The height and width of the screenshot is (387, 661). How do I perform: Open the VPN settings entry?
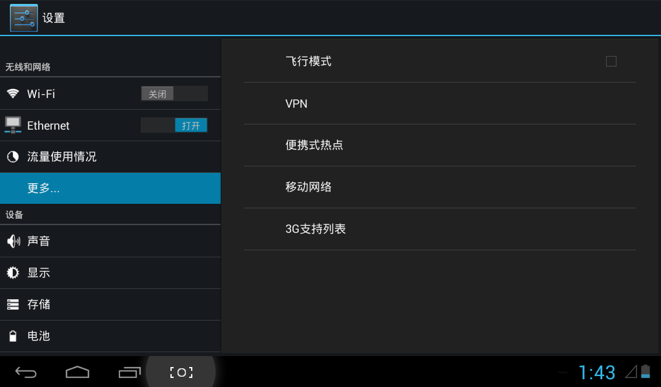(x=440, y=103)
